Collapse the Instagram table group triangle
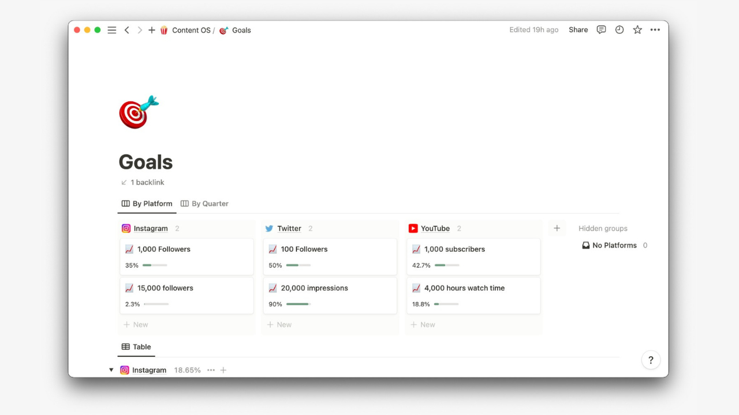 click(x=111, y=370)
